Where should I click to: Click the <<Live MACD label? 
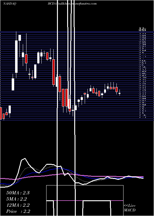click(130, 208)
